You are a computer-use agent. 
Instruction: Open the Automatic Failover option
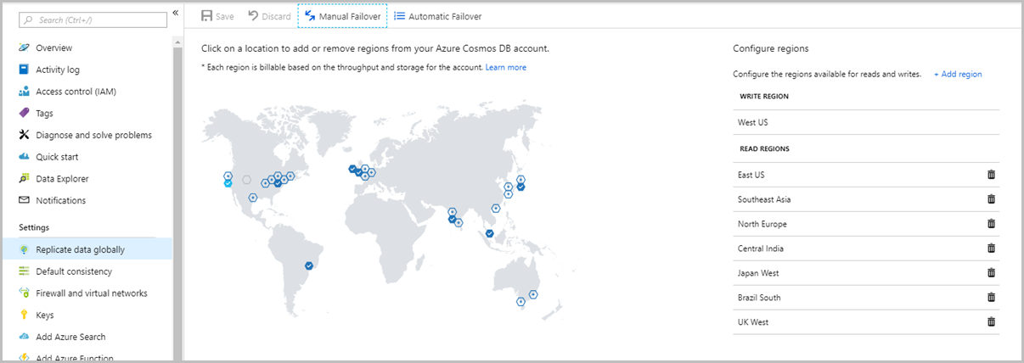click(438, 16)
